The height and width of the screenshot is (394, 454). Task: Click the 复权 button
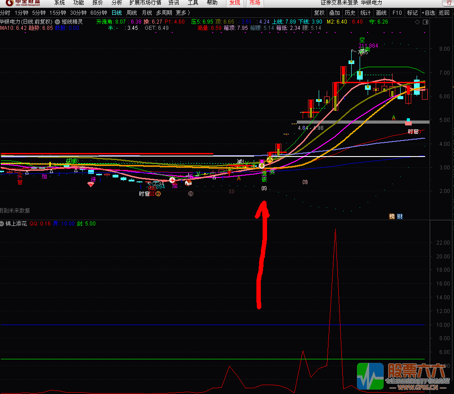point(319,13)
